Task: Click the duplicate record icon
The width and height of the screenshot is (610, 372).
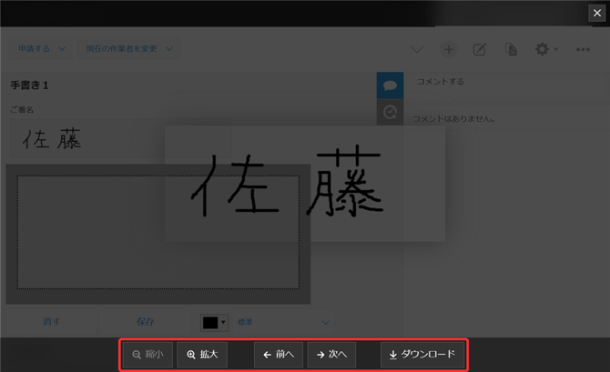Action: click(511, 49)
